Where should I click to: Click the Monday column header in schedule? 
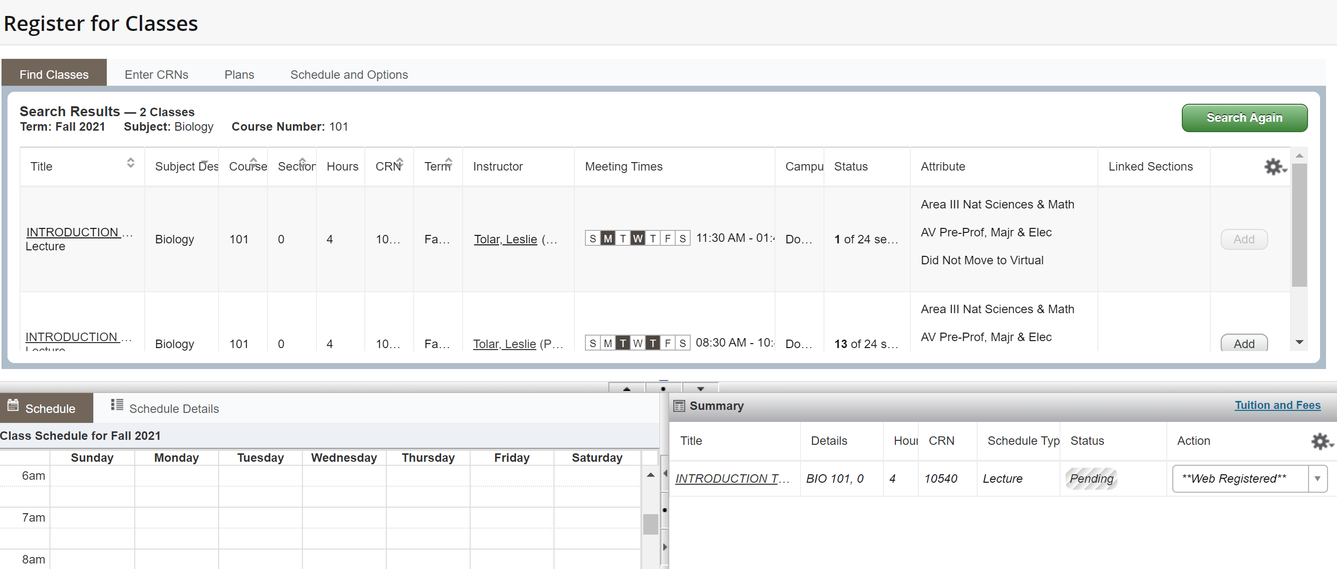click(x=176, y=457)
